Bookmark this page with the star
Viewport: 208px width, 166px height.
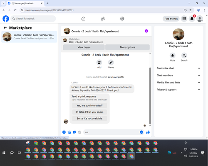coord(191,10)
